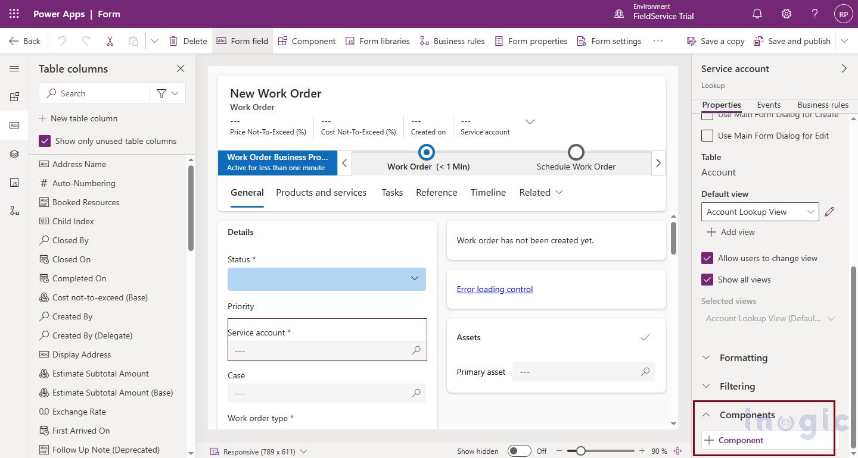Toggle the hamburger navigation menu
This screenshot has height=458, width=858.
point(14,69)
